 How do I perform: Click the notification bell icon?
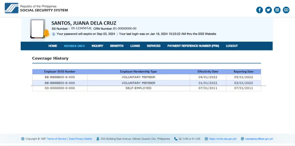pyautogui.click(x=46, y=33)
